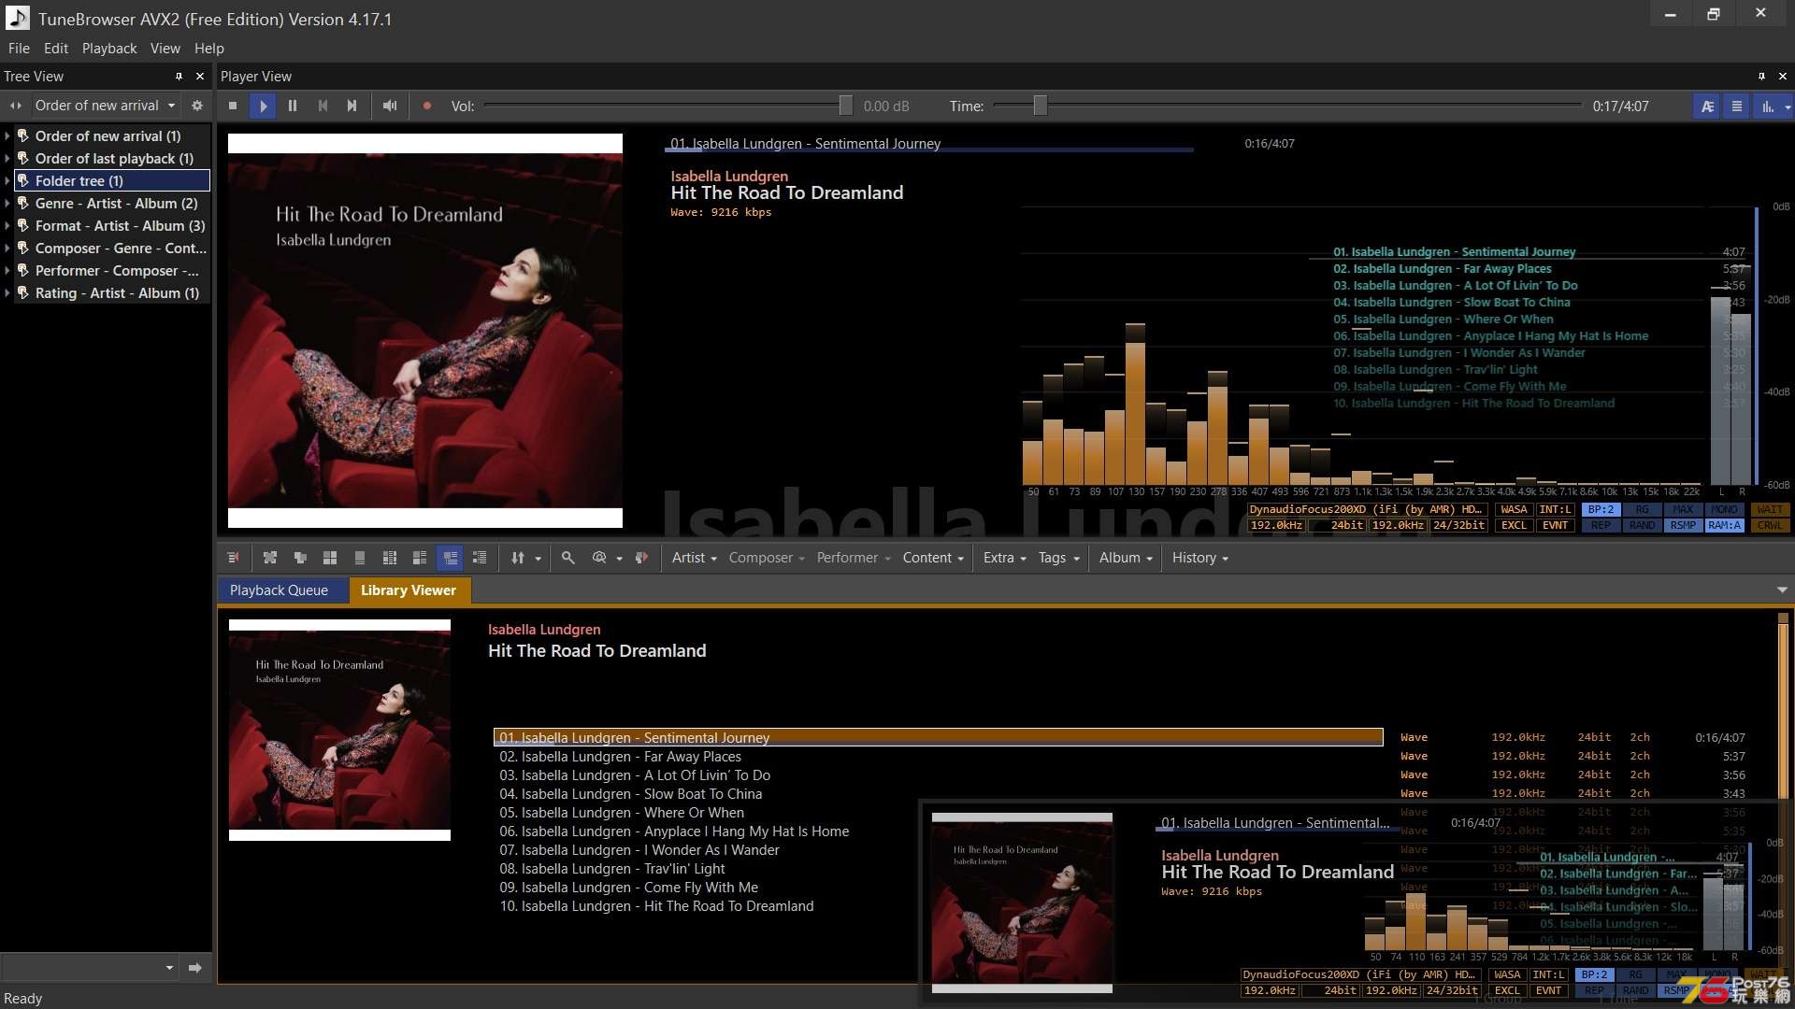Open the Playback menu

tap(109, 49)
